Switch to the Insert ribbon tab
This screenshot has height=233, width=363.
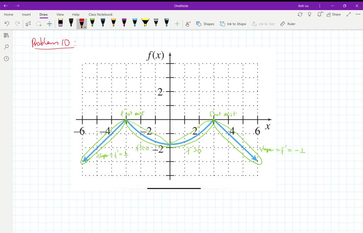coord(27,15)
